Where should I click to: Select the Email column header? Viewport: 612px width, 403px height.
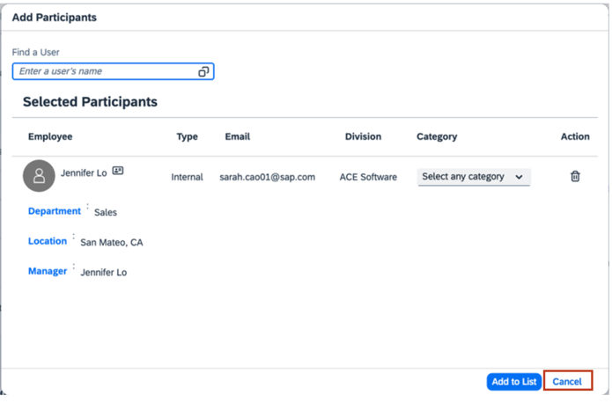tap(237, 137)
